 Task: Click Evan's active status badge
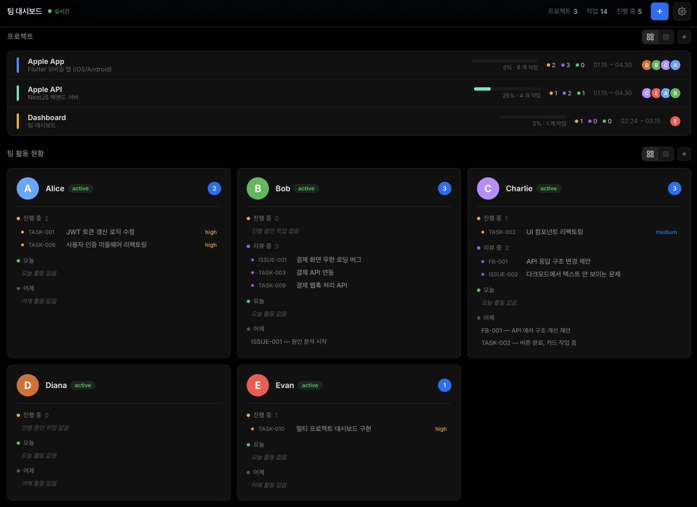click(310, 385)
